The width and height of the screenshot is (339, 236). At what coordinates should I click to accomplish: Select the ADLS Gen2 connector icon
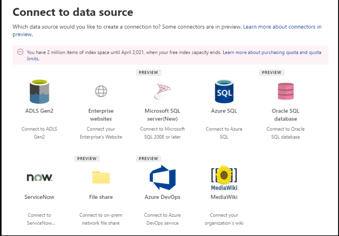click(x=39, y=91)
